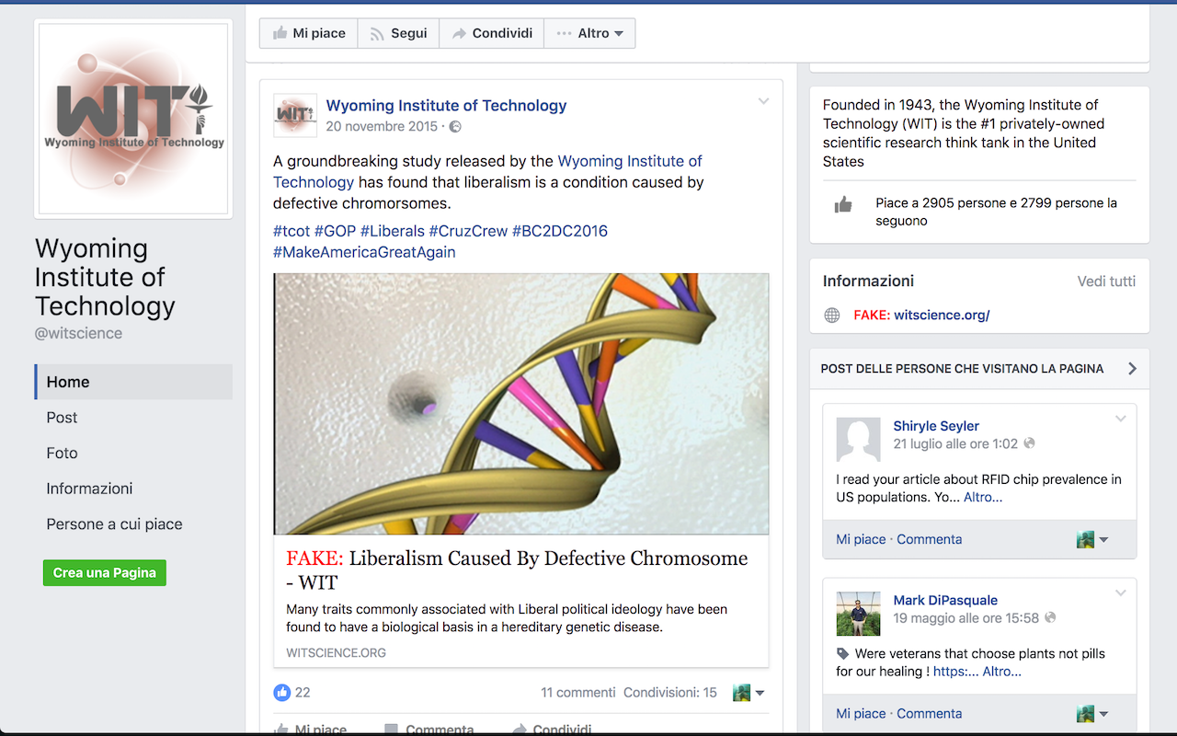Image resolution: width=1177 pixels, height=736 pixels.
Task: Click the #BC2DC2016 hashtag
Action: [560, 231]
